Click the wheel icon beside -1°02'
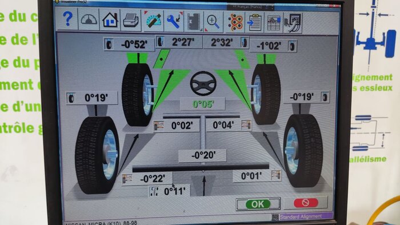The width and height of the screenshot is (400, 225). click(x=292, y=46)
